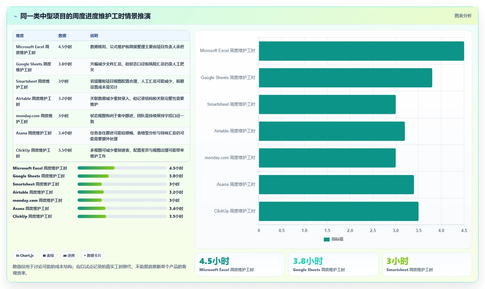The height and width of the screenshot is (289, 485).
Task: Click the Smartsheet progress bar
Action: (x=122, y=184)
